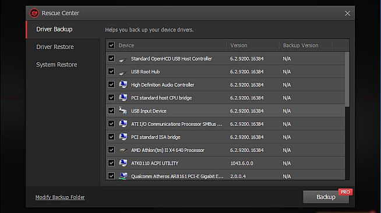Uncheck ATI I/O Communications Processor checkbox
Viewport: 381px width, 213px height.
pyautogui.click(x=111, y=124)
